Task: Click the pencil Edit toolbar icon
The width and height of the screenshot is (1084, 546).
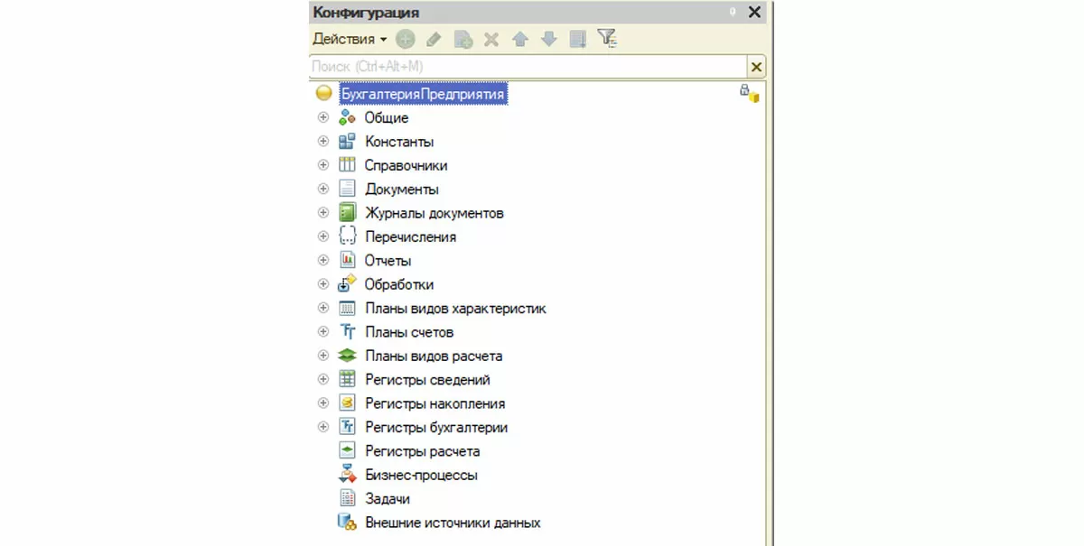Action: 434,40
